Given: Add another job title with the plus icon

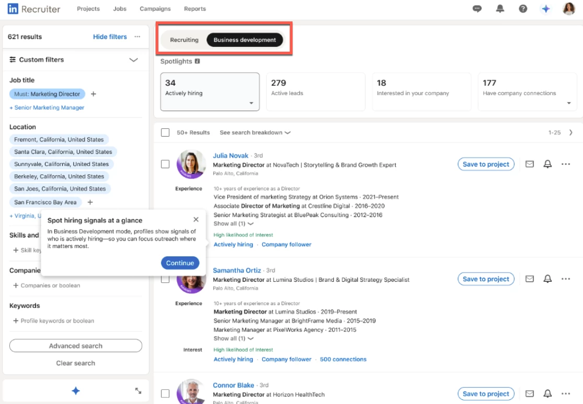Looking at the screenshot, I should [x=94, y=94].
